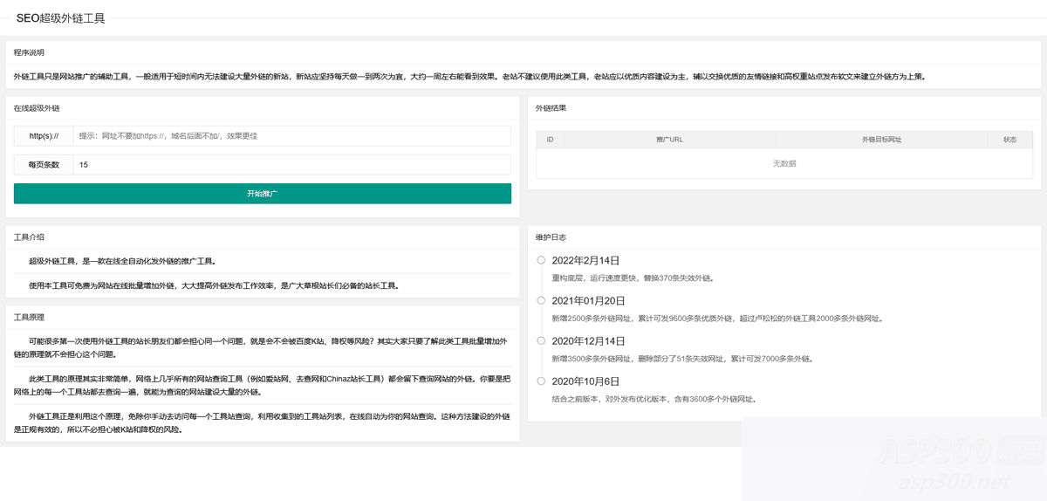Click the 维护日志 panel heading
Image resolution: width=1047 pixels, height=501 pixels.
(551, 237)
